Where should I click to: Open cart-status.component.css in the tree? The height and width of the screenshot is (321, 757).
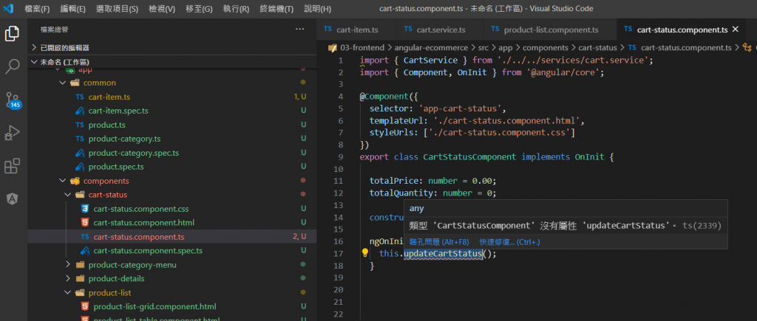coord(141,209)
